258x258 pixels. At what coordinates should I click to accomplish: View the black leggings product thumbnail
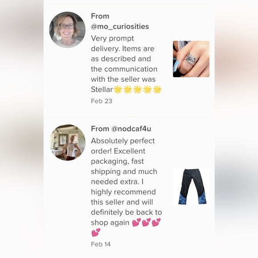pyautogui.click(x=191, y=187)
